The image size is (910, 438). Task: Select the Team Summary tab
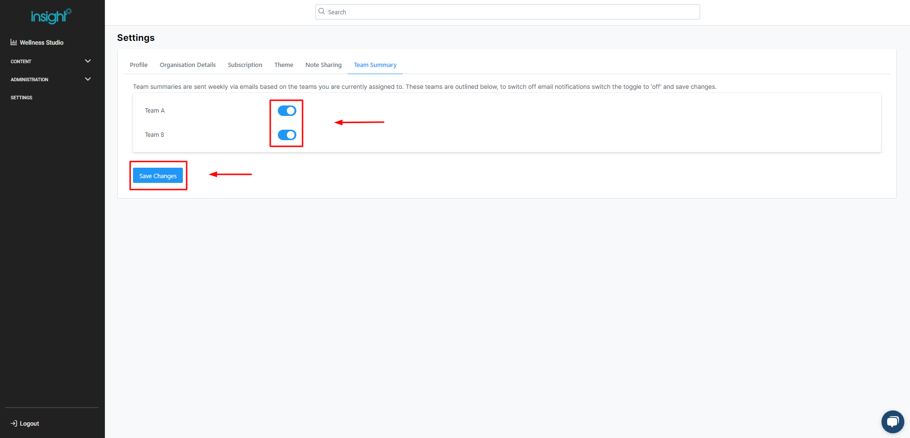click(x=375, y=65)
